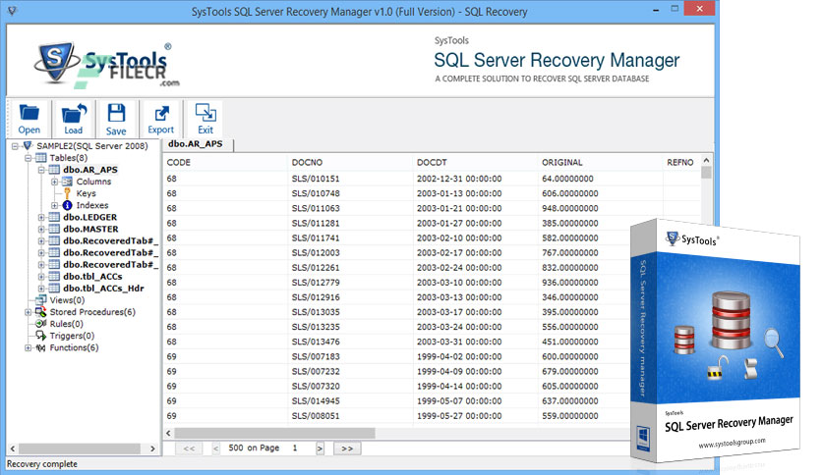
Task: Click the dbo.MASTER table icon
Action: tap(54, 229)
